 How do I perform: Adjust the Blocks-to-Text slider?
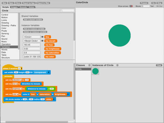pos(146,6)
